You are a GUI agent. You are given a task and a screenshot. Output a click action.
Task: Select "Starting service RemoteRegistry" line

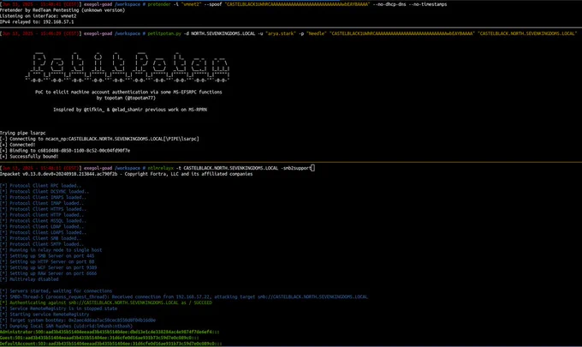point(45,314)
